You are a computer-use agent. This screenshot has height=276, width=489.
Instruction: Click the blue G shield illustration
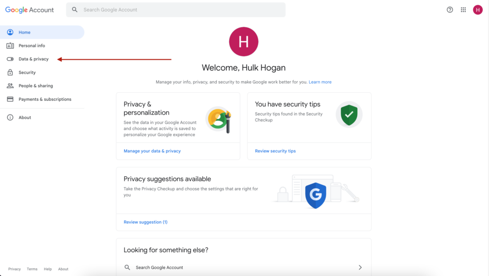(316, 194)
